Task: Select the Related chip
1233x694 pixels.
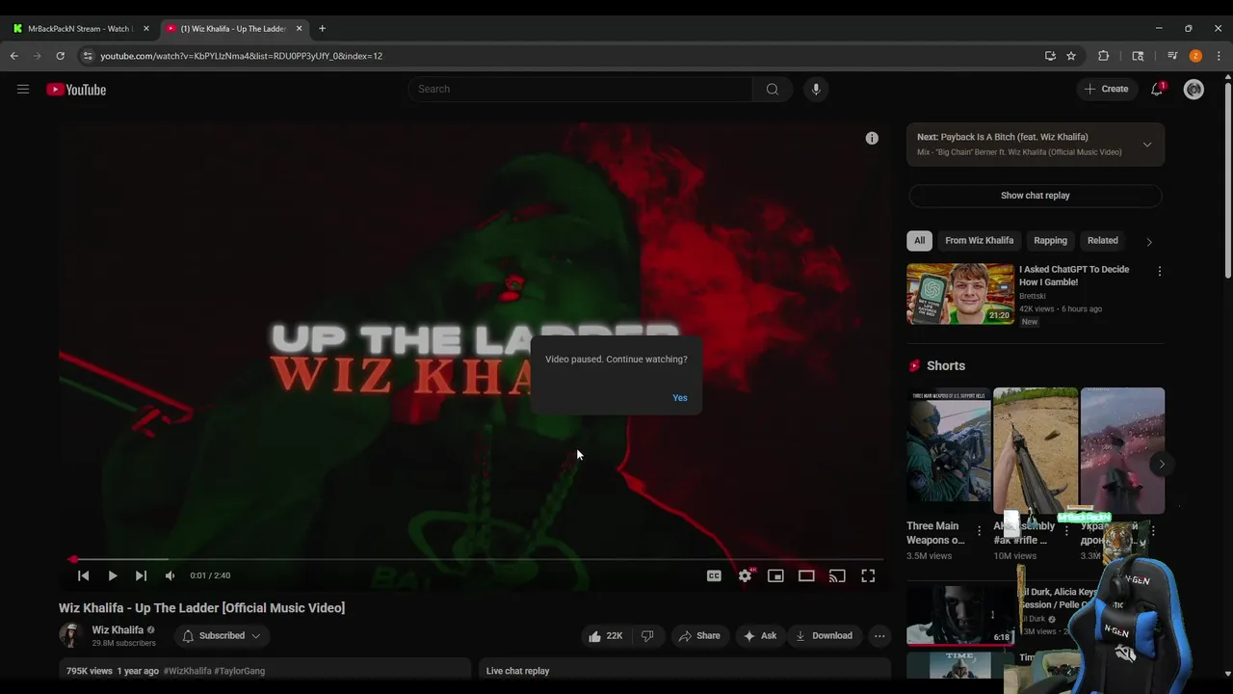Action: [x=1103, y=241]
